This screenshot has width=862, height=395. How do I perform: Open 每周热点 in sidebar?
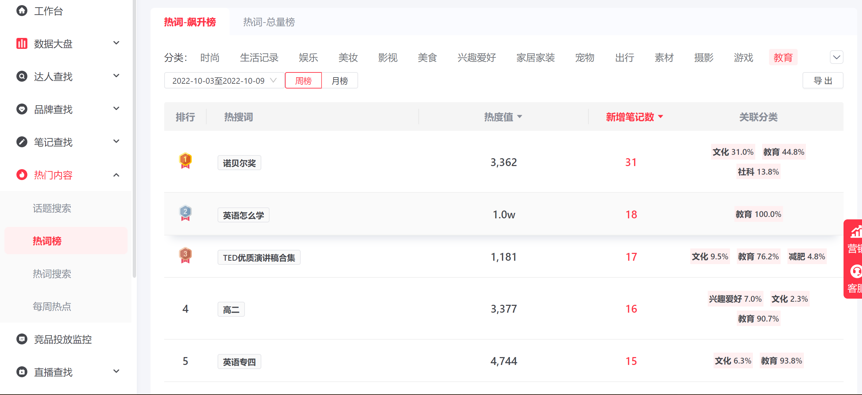coord(52,307)
